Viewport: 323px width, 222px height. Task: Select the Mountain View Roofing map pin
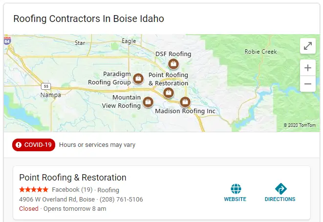[149, 102]
